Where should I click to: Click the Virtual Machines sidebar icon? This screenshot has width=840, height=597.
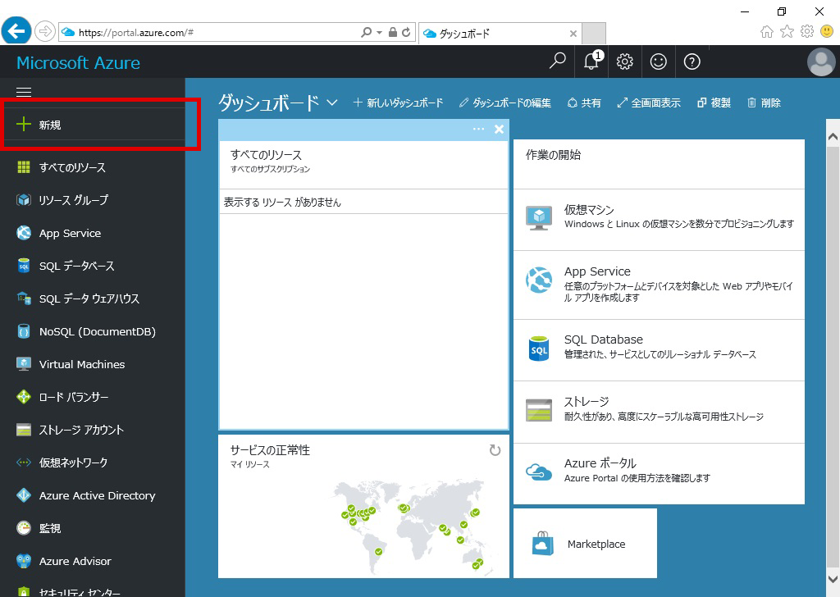point(24,364)
